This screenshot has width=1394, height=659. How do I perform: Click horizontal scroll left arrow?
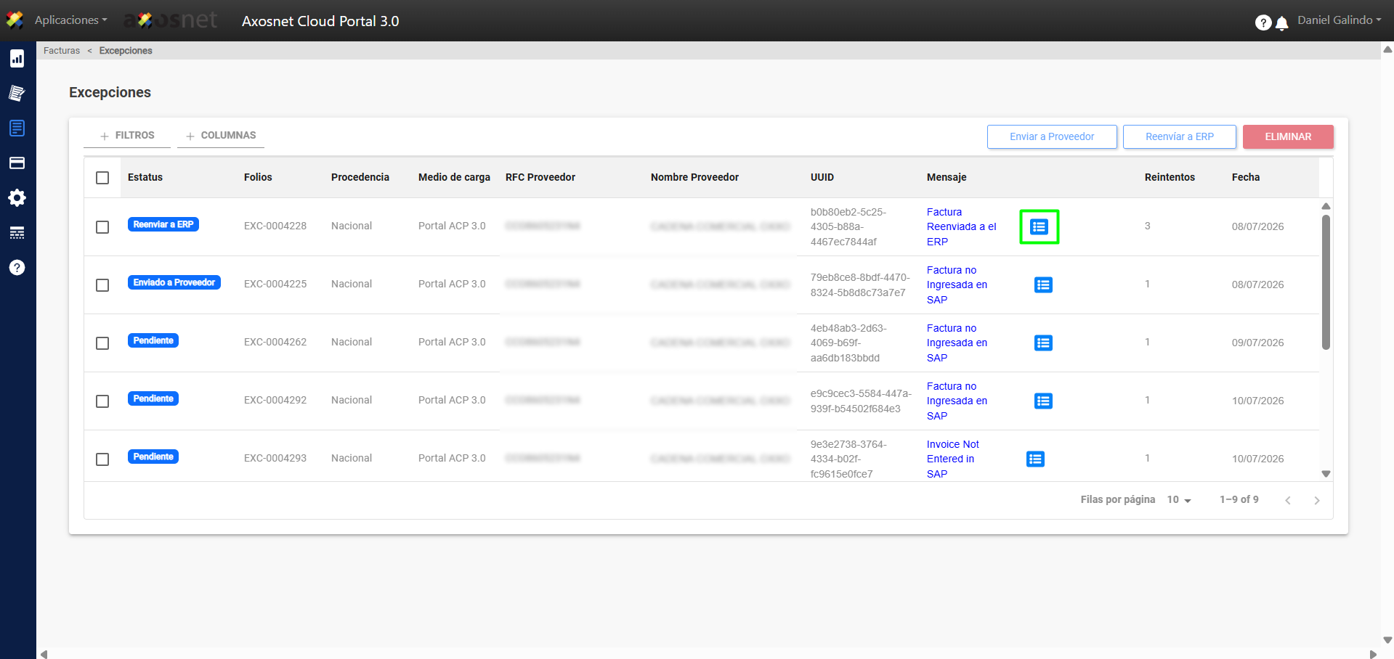(44, 654)
